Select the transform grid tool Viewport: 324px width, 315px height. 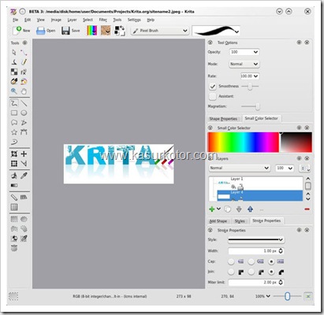click(x=14, y=164)
